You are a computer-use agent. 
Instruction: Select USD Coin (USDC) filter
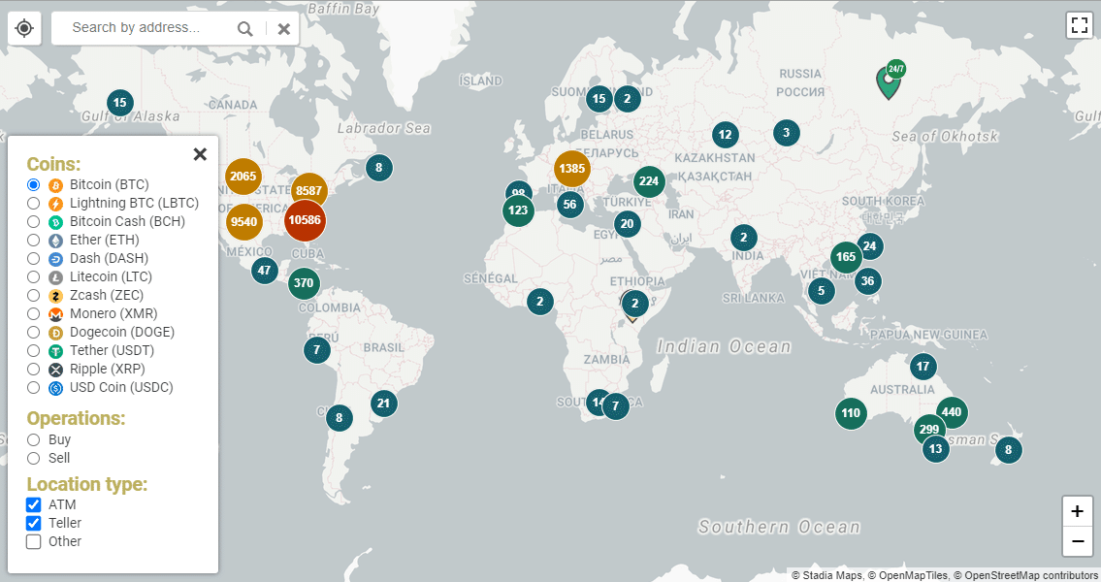[x=32, y=387]
